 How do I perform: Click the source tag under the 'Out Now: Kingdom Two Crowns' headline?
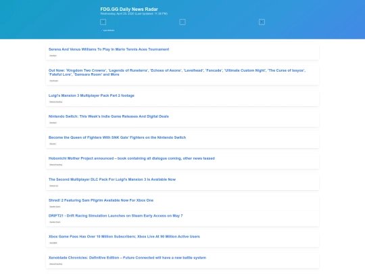(x=54, y=81)
